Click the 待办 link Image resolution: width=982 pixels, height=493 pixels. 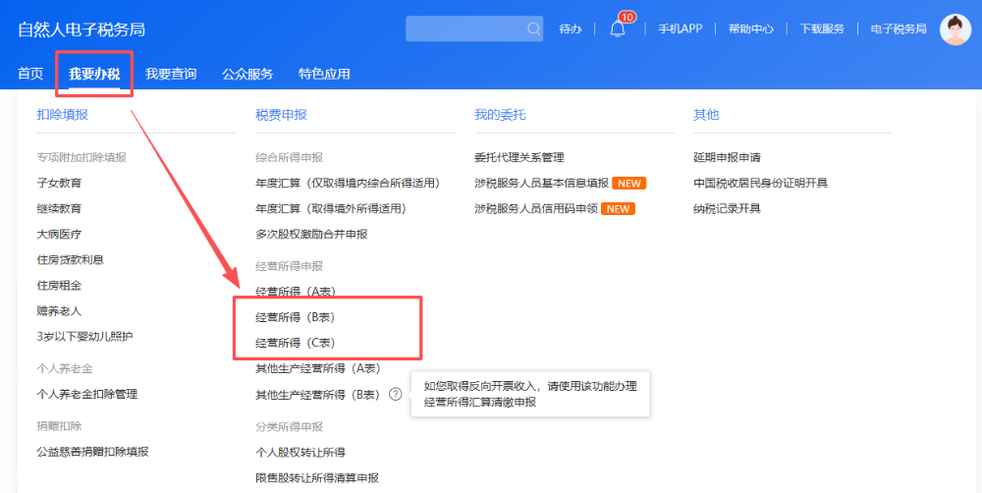pyautogui.click(x=571, y=28)
